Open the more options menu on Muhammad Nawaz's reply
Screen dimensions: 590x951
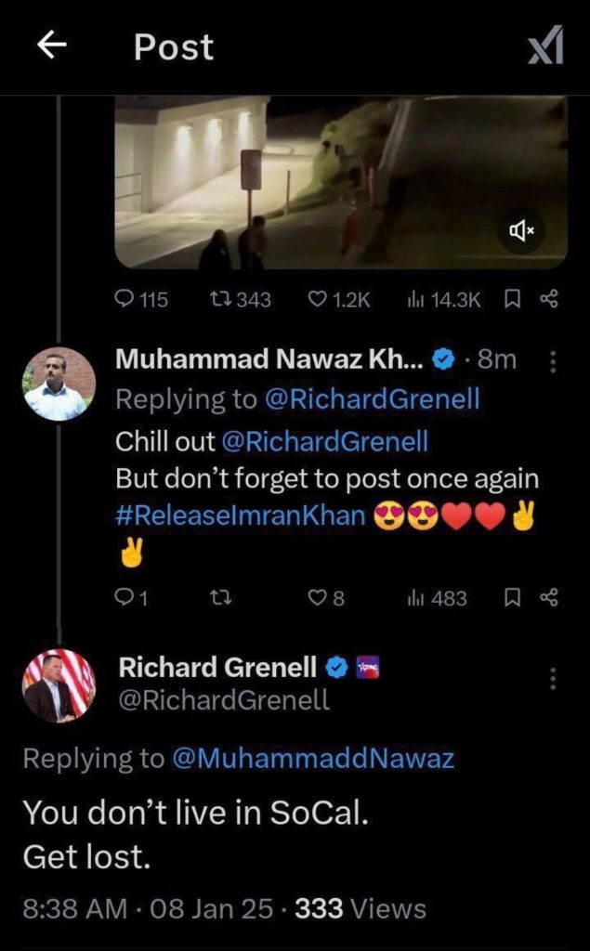point(552,362)
